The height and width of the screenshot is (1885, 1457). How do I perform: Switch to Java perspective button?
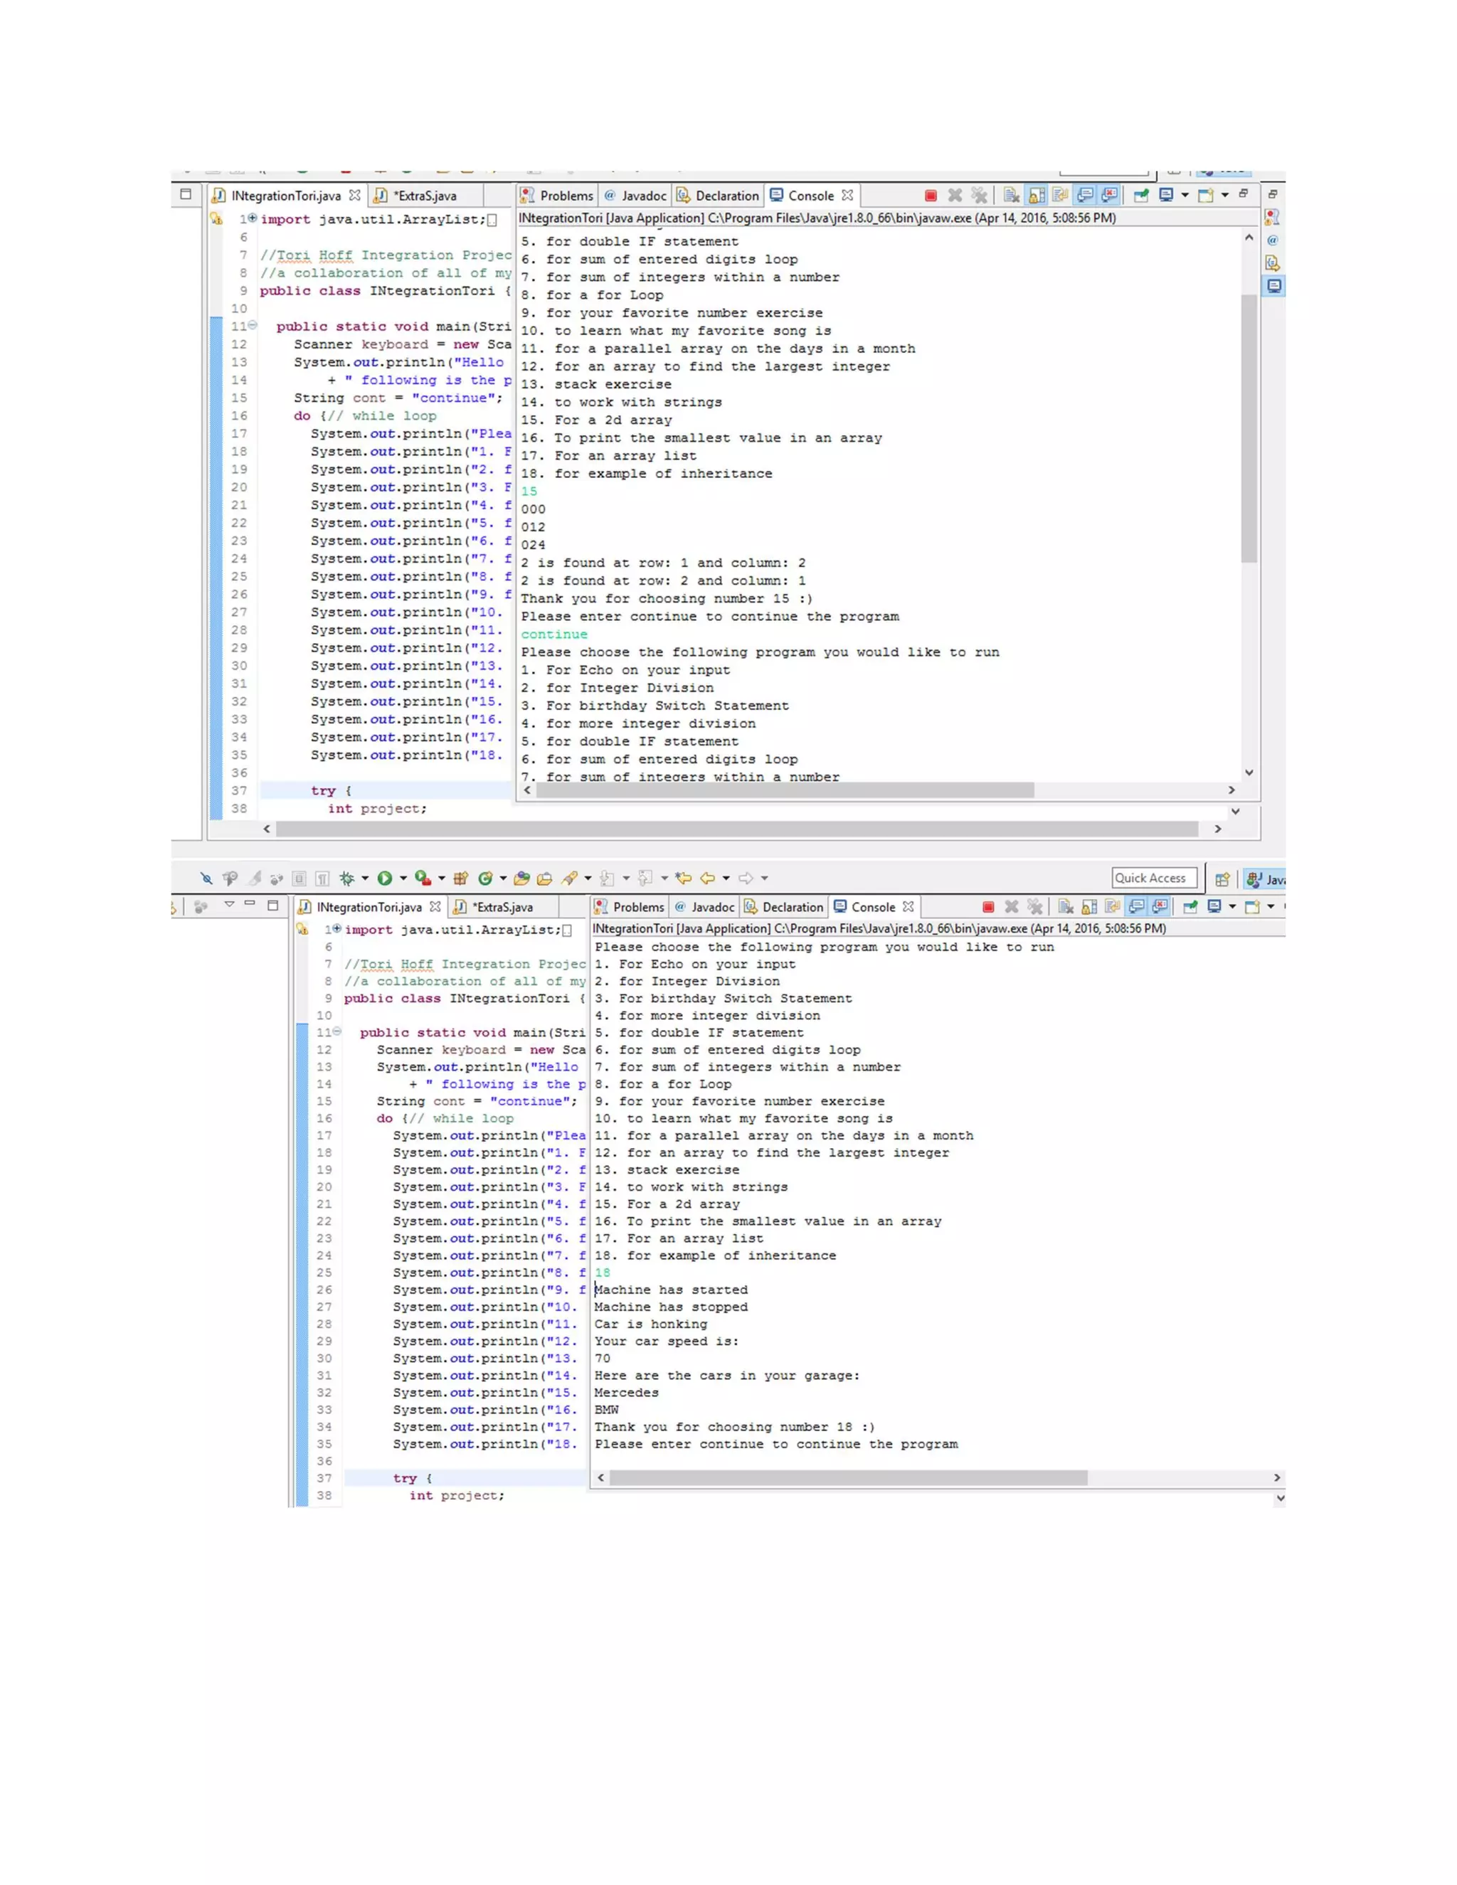click(1266, 879)
